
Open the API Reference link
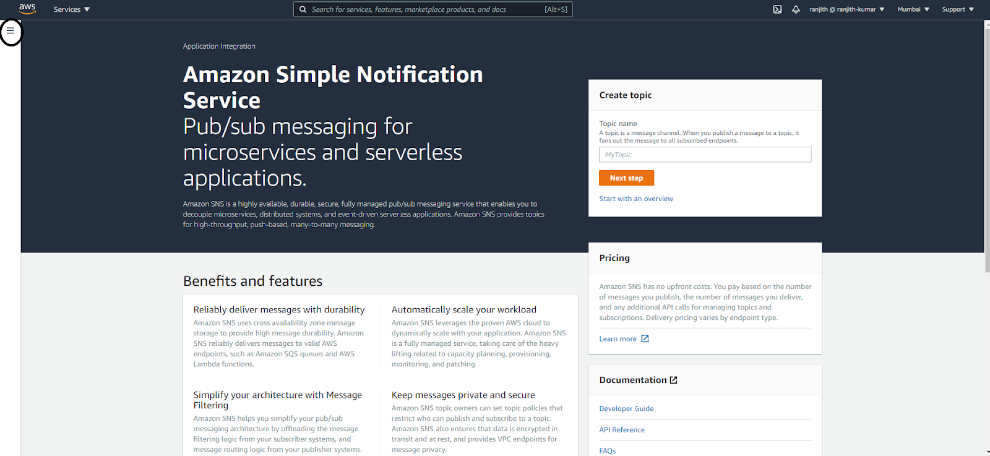622,429
